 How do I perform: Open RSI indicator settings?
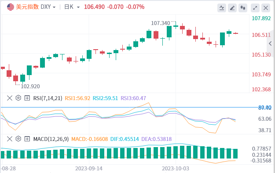(18, 98)
